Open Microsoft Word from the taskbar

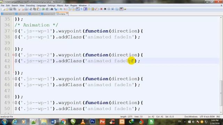53,122
